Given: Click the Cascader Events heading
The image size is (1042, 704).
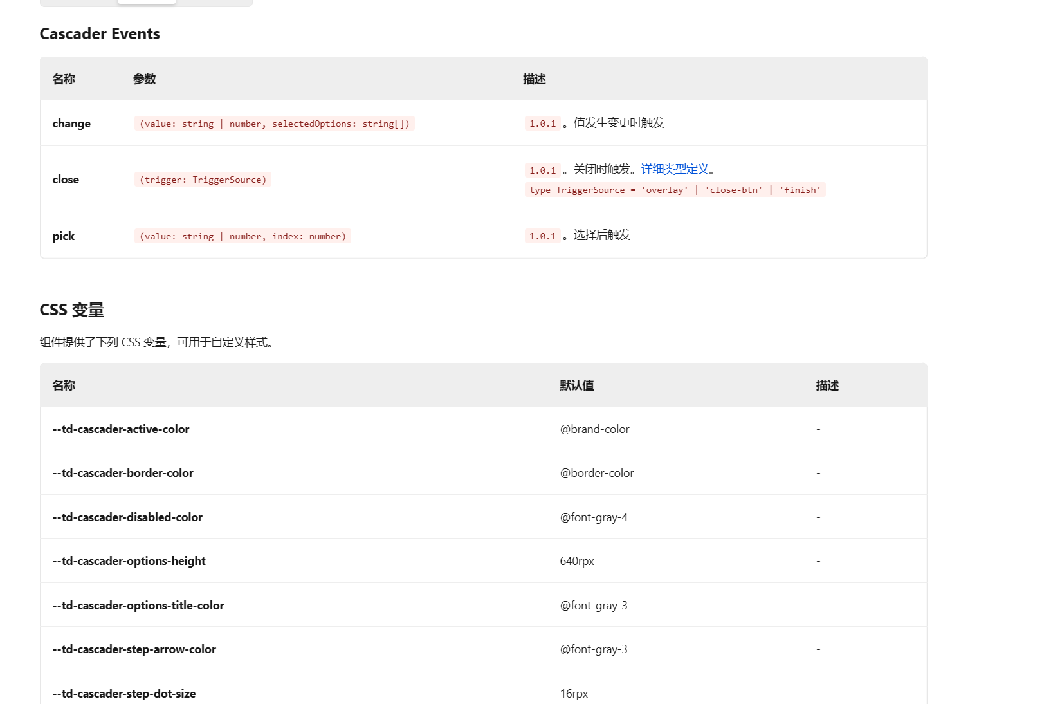Looking at the screenshot, I should point(100,34).
